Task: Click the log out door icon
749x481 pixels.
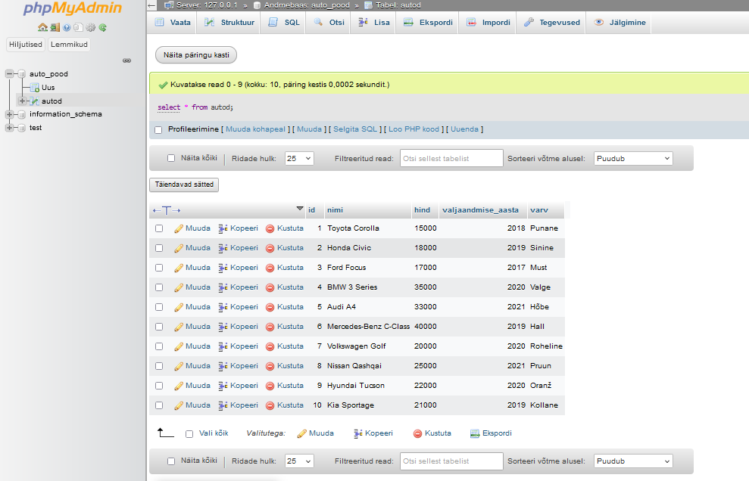Action: [x=55, y=27]
